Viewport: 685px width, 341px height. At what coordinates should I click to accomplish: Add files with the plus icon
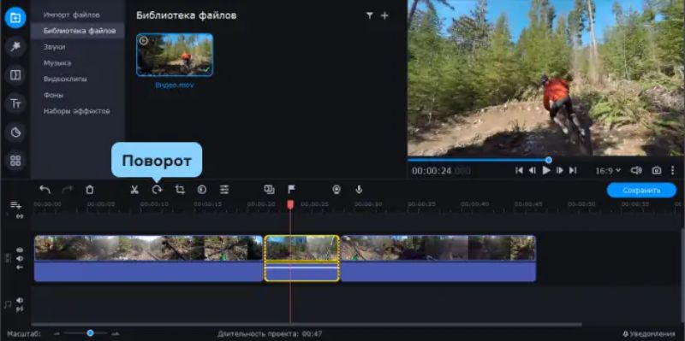384,15
